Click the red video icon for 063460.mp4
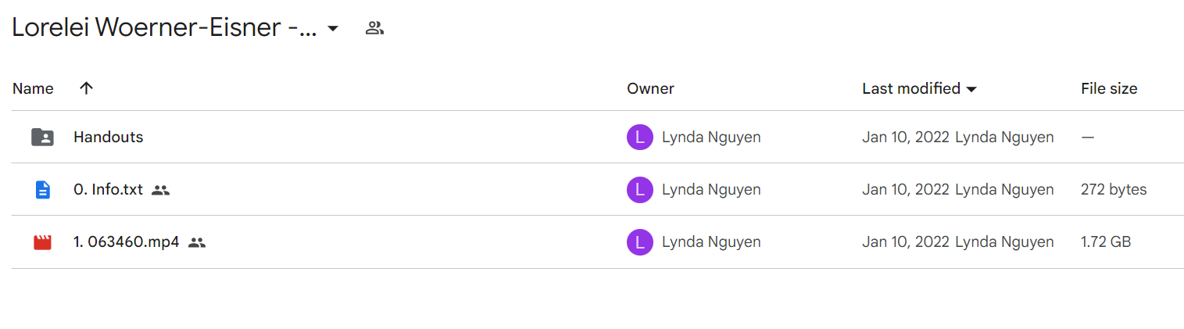1184x329 pixels. pyautogui.click(x=42, y=242)
